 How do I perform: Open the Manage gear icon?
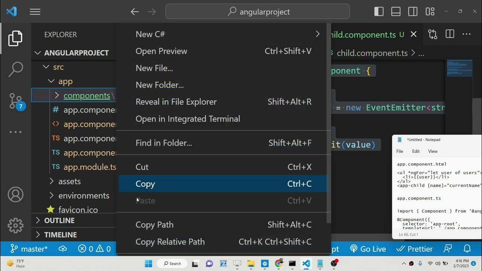[x=15, y=225]
